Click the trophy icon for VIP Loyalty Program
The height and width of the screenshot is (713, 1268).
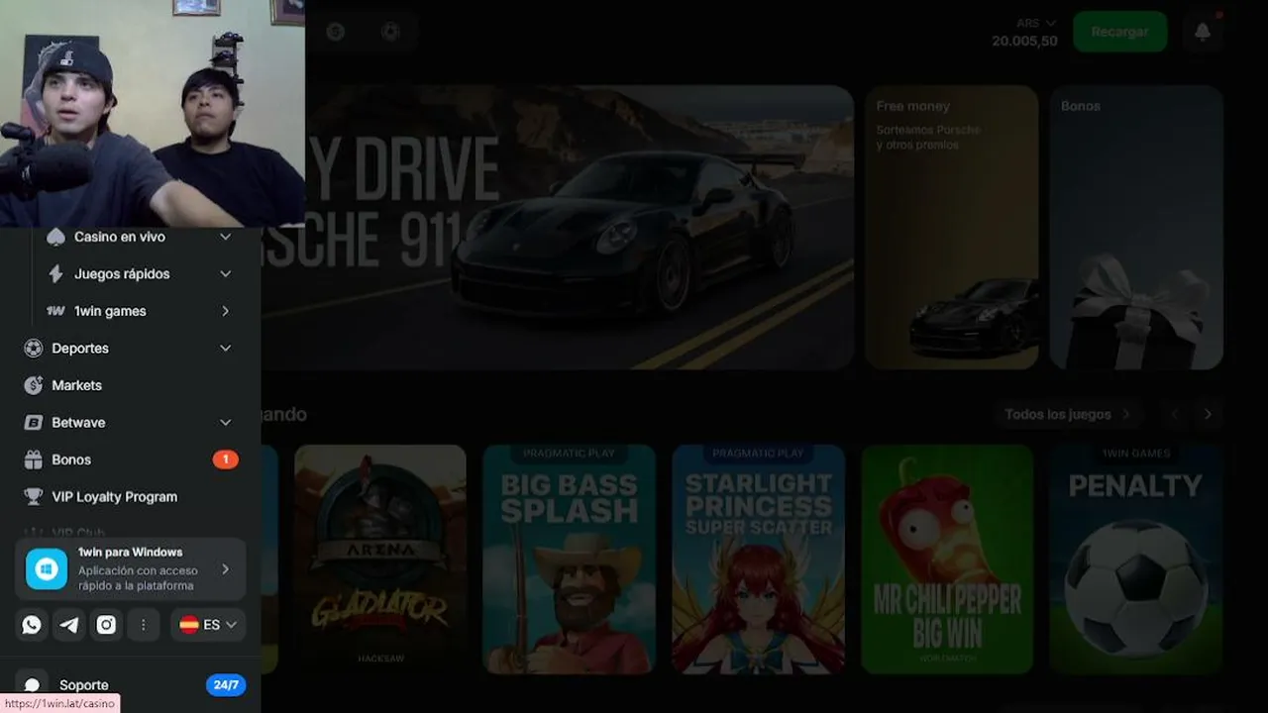[x=34, y=497]
